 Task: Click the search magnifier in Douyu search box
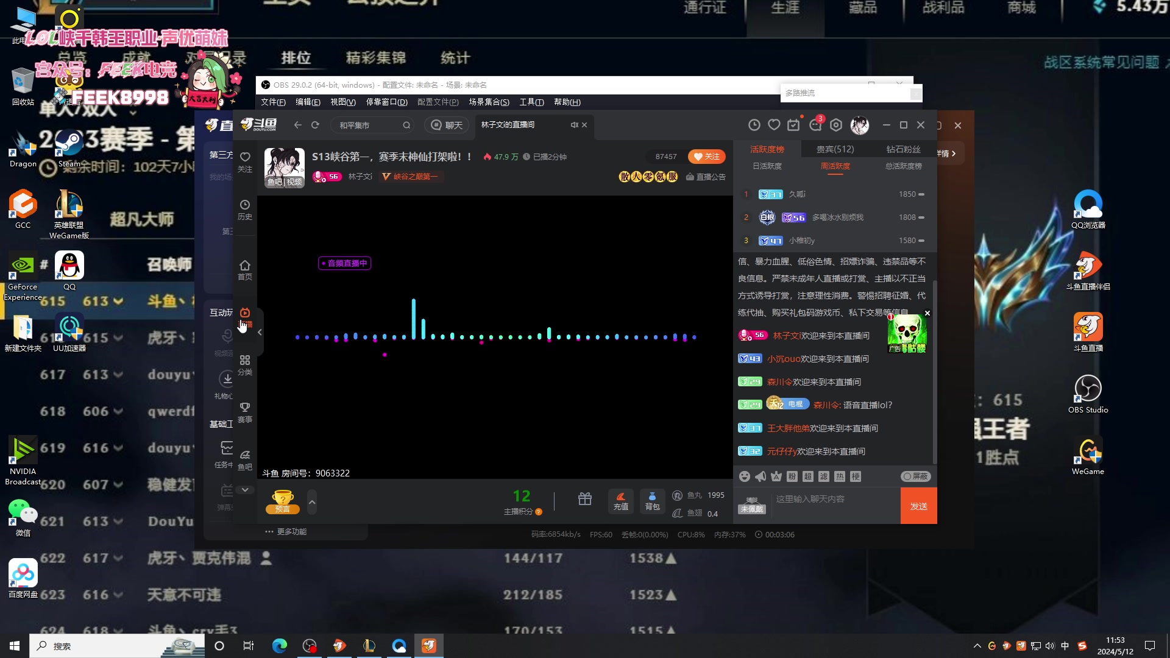pyautogui.click(x=406, y=125)
